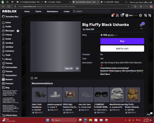The height and width of the screenshot is (123, 154).
Task: Open MeshPartAccessory recommendation thumbnail
Action: [117, 95]
